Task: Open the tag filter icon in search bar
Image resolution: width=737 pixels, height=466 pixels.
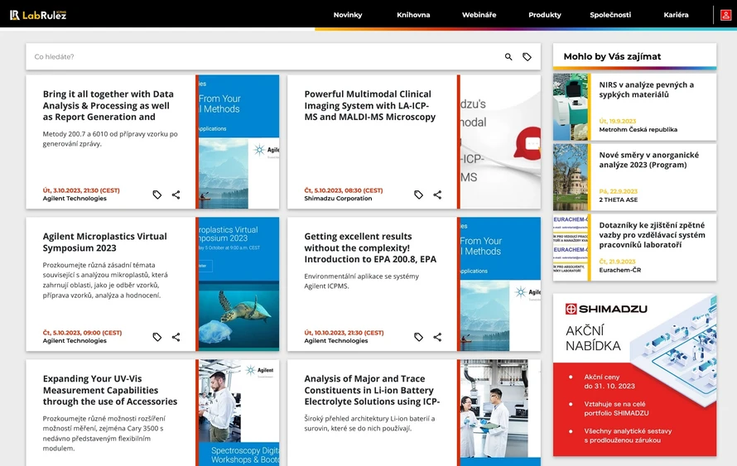Action: click(x=527, y=57)
